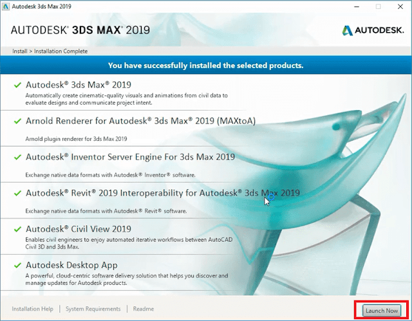
Task: Open the Installation Help link
Action: [x=32, y=309]
